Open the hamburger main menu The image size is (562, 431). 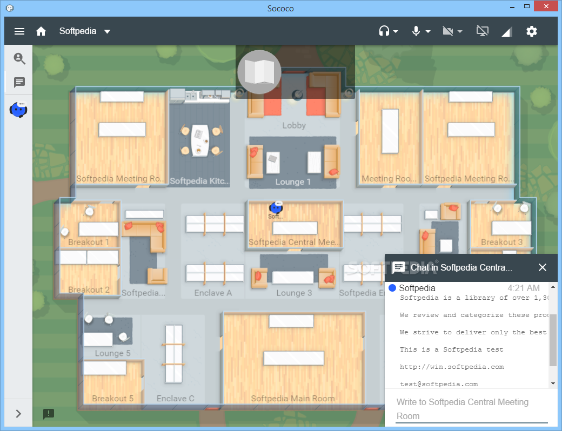[x=19, y=31]
